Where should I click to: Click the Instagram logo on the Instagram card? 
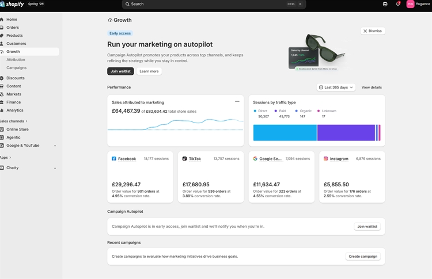tap(325, 159)
